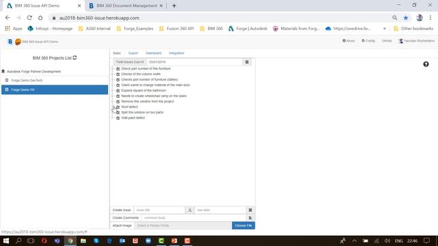This screenshot has width=438, height=246.
Task: Click the BIM 360 B logo in header
Action: click(x=10, y=42)
